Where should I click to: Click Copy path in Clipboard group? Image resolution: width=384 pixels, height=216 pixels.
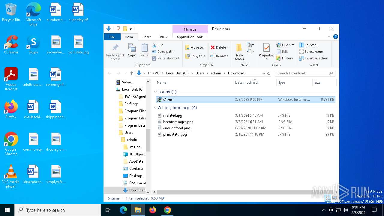(163, 52)
